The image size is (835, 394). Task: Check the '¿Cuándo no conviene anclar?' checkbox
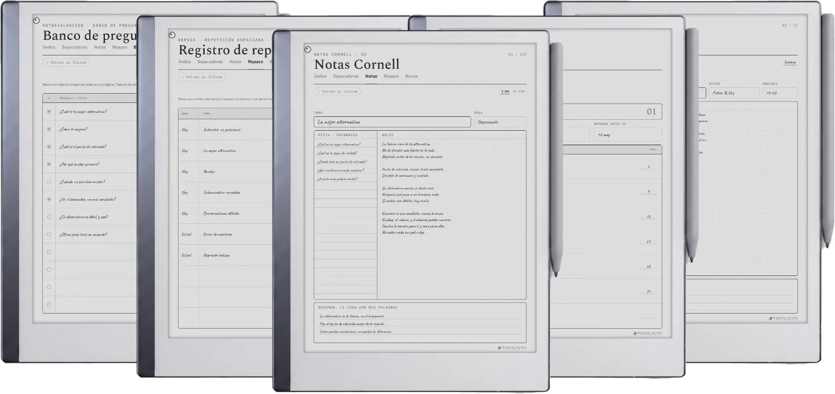pos(49,182)
